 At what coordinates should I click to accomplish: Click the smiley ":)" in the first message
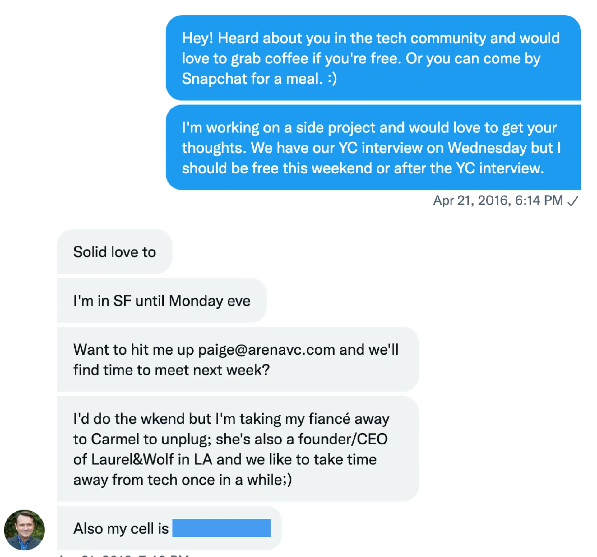coord(332,78)
